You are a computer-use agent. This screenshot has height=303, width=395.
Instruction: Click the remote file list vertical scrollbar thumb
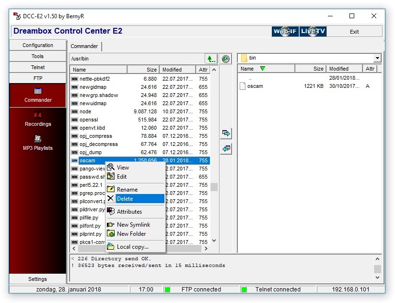pos(214,187)
